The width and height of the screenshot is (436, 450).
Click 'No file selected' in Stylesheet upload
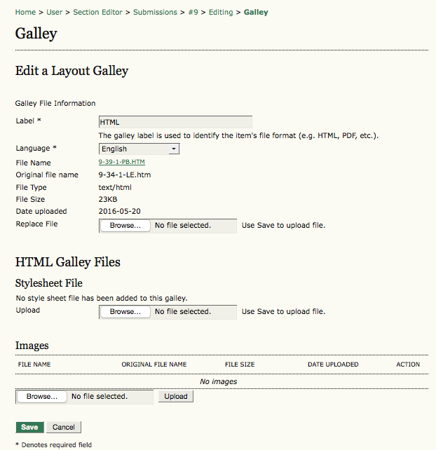pos(182,312)
